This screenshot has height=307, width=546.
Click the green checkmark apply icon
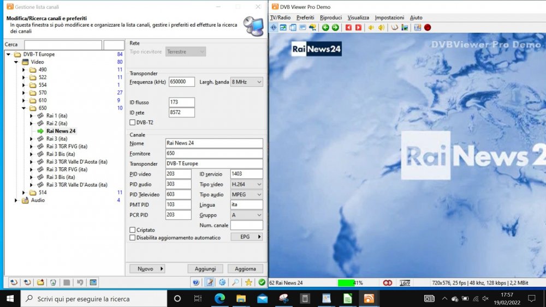(x=262, y=282)
